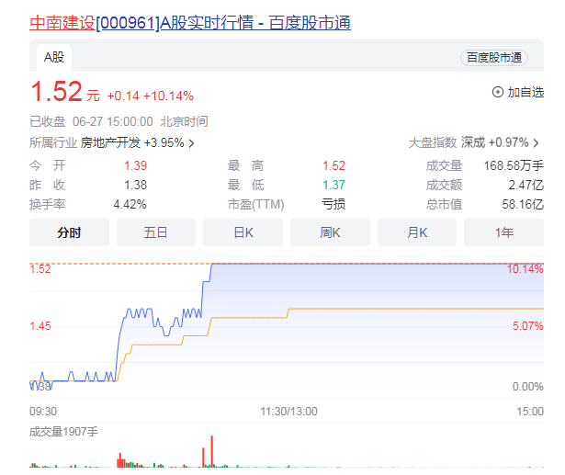The height and width of the screenshot is (475, 565).
Task: Click the 百度股市通 badge
Action: click(493, 58)
